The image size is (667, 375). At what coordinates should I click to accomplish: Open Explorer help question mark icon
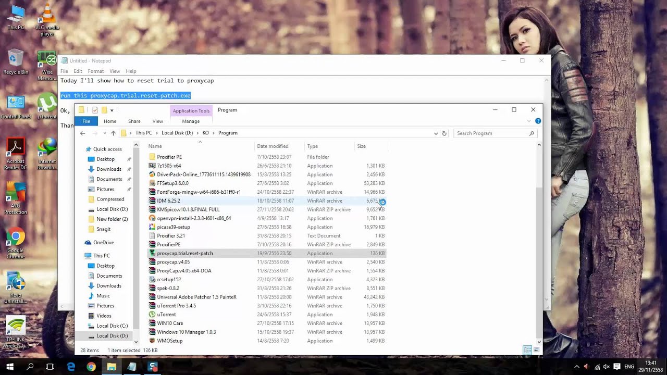pos(538,121)
